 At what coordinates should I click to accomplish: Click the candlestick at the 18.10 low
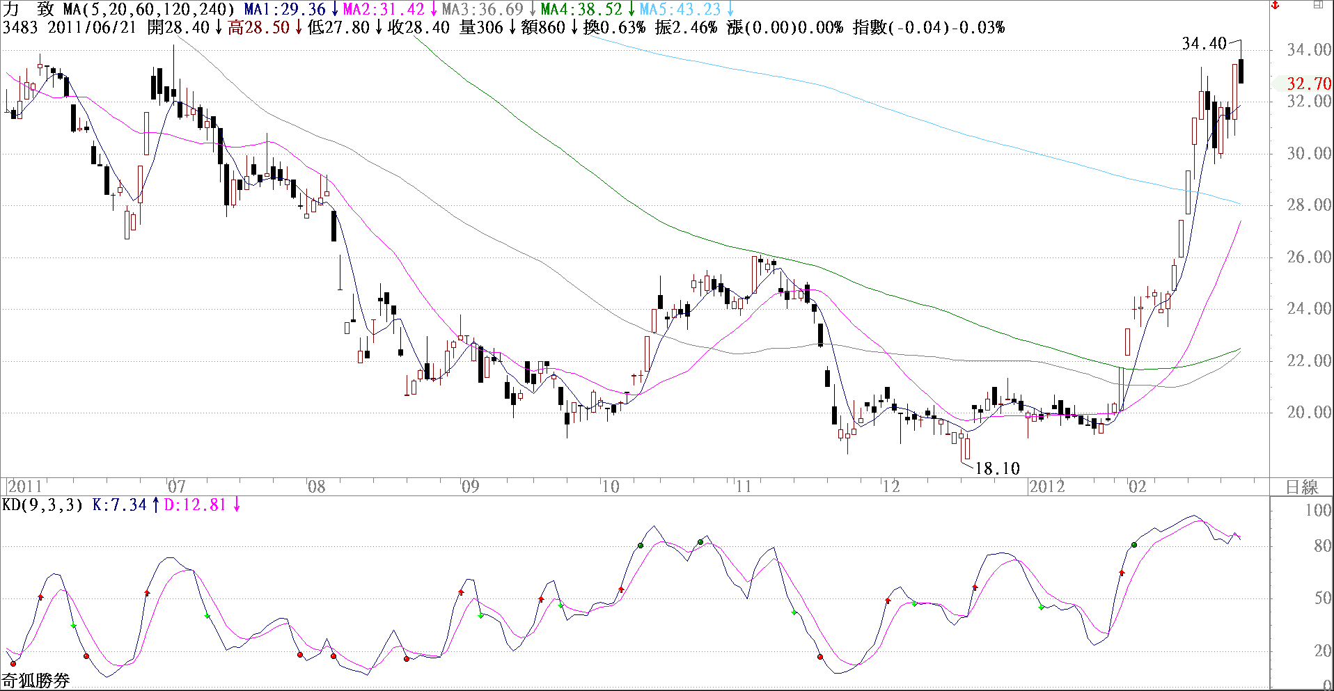pos(967,448)
